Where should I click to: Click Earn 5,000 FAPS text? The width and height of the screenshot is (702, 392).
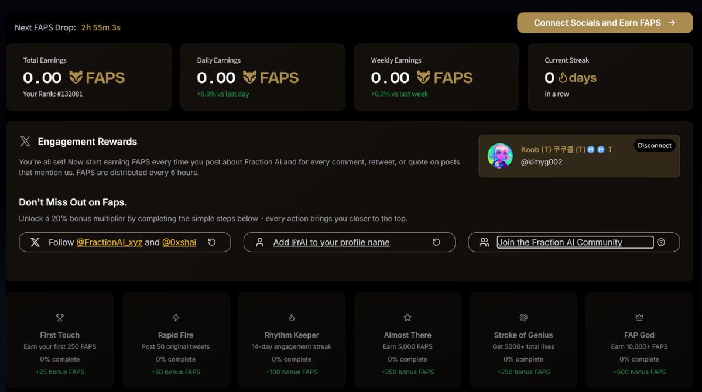pyautogui.click(x=407, y=347)
